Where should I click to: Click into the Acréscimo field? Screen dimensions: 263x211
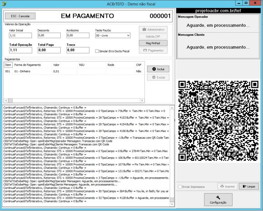pos(78,35)
